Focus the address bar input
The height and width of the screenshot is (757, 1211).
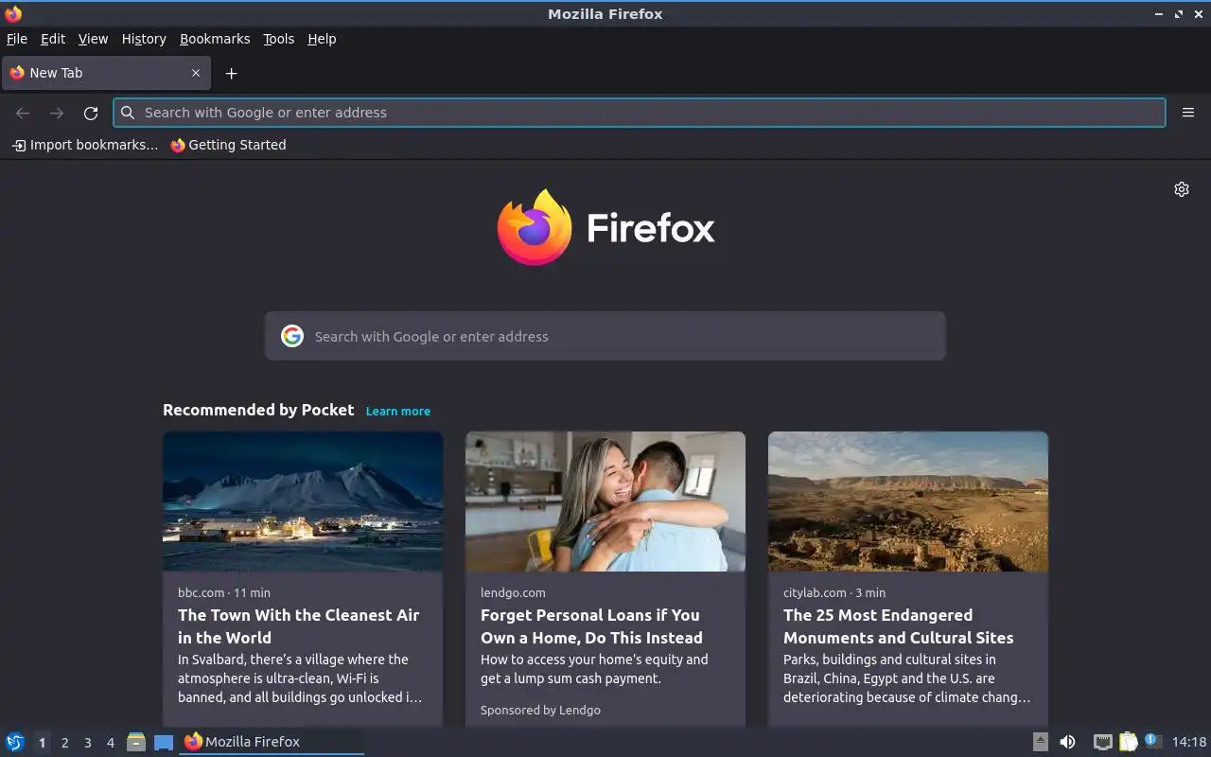tap(640, 113)
